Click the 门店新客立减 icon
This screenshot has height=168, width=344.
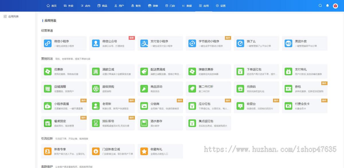pos(96,151)
